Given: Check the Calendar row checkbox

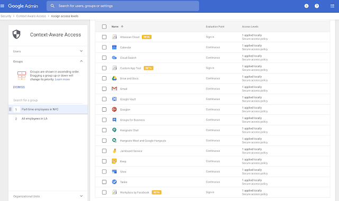Looking at the screenshot, I should click(x=104, y=47).
